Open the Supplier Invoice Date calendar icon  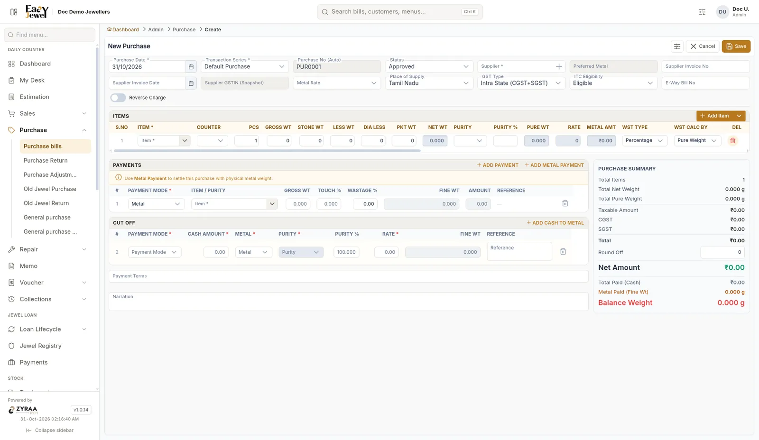[x=191, y=83]
